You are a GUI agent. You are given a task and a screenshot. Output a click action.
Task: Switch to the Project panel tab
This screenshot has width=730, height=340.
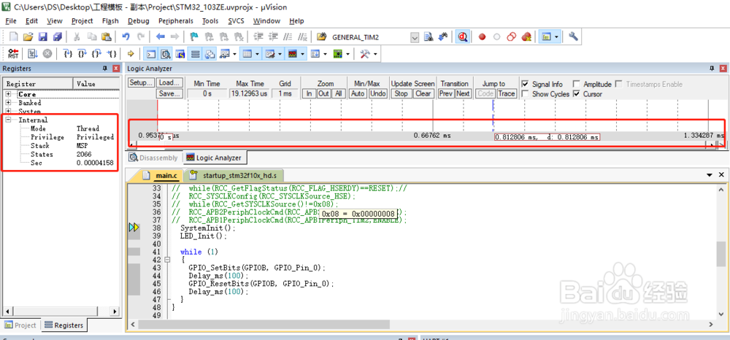coord(20,325)
